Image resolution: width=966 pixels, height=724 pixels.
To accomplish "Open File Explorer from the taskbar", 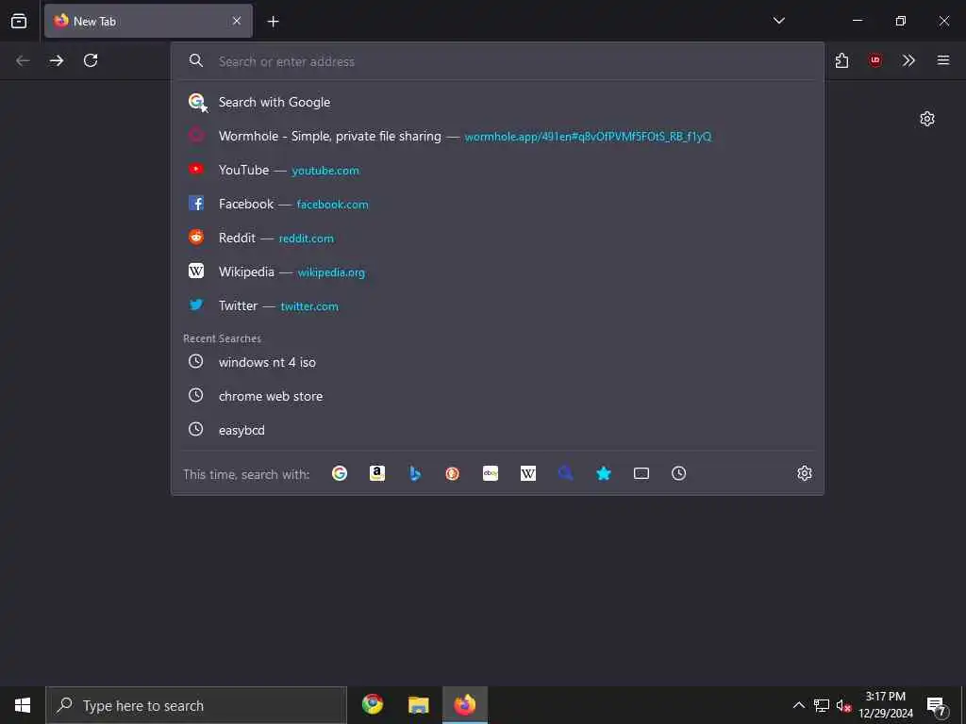I will [x=418, y=705].
